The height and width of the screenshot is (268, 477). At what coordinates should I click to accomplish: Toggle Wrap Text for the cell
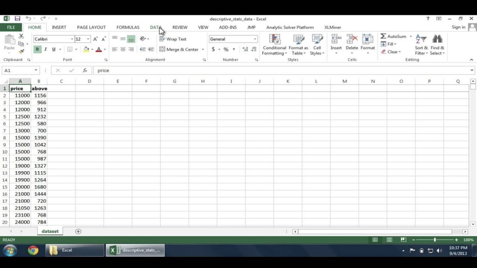[x=173, y=39]
